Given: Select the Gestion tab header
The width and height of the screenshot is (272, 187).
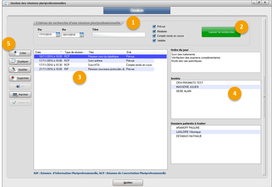Looking at the screenshot, I should [x=137, y=11].
